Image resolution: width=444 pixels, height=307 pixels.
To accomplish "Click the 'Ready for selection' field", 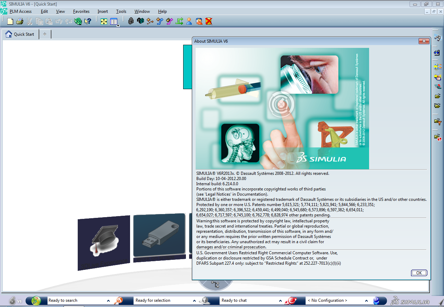I will pos(163,300).
